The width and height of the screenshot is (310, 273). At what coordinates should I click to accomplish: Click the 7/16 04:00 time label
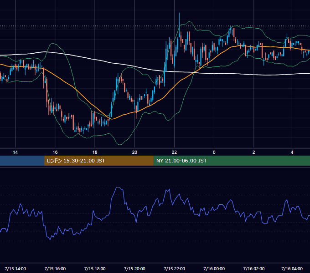click(292, 268)
